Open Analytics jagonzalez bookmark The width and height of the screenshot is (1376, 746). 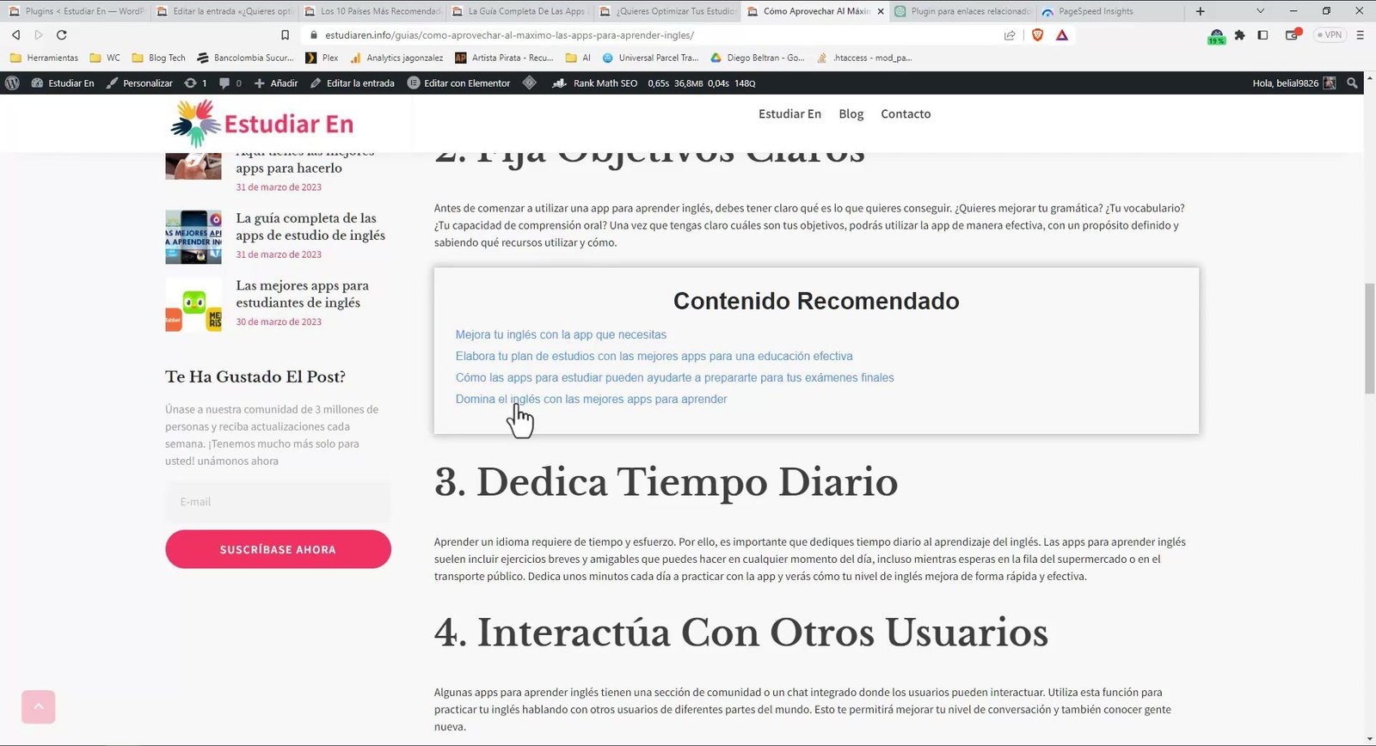point(396,58)
